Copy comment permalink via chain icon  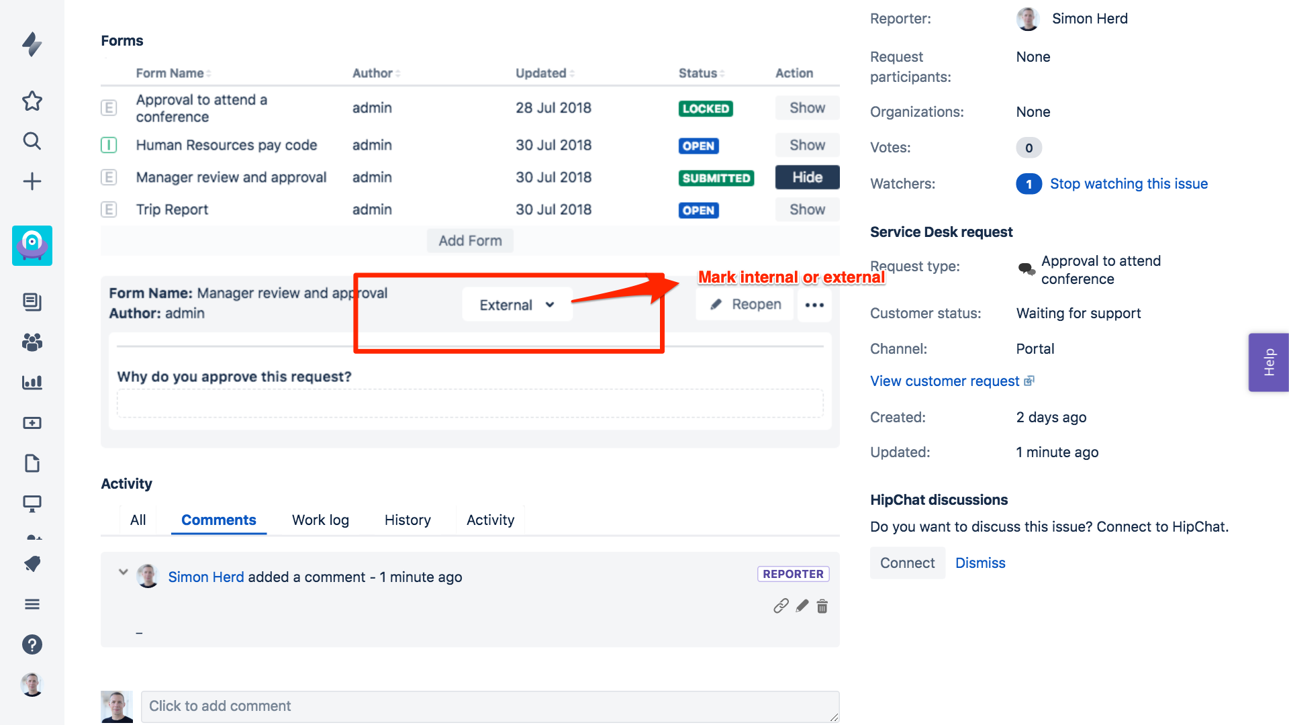click(x=780, y=607)
